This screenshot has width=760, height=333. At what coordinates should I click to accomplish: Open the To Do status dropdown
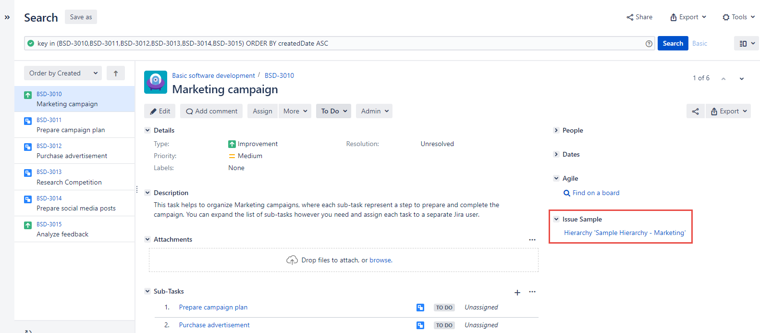[333, 111]
